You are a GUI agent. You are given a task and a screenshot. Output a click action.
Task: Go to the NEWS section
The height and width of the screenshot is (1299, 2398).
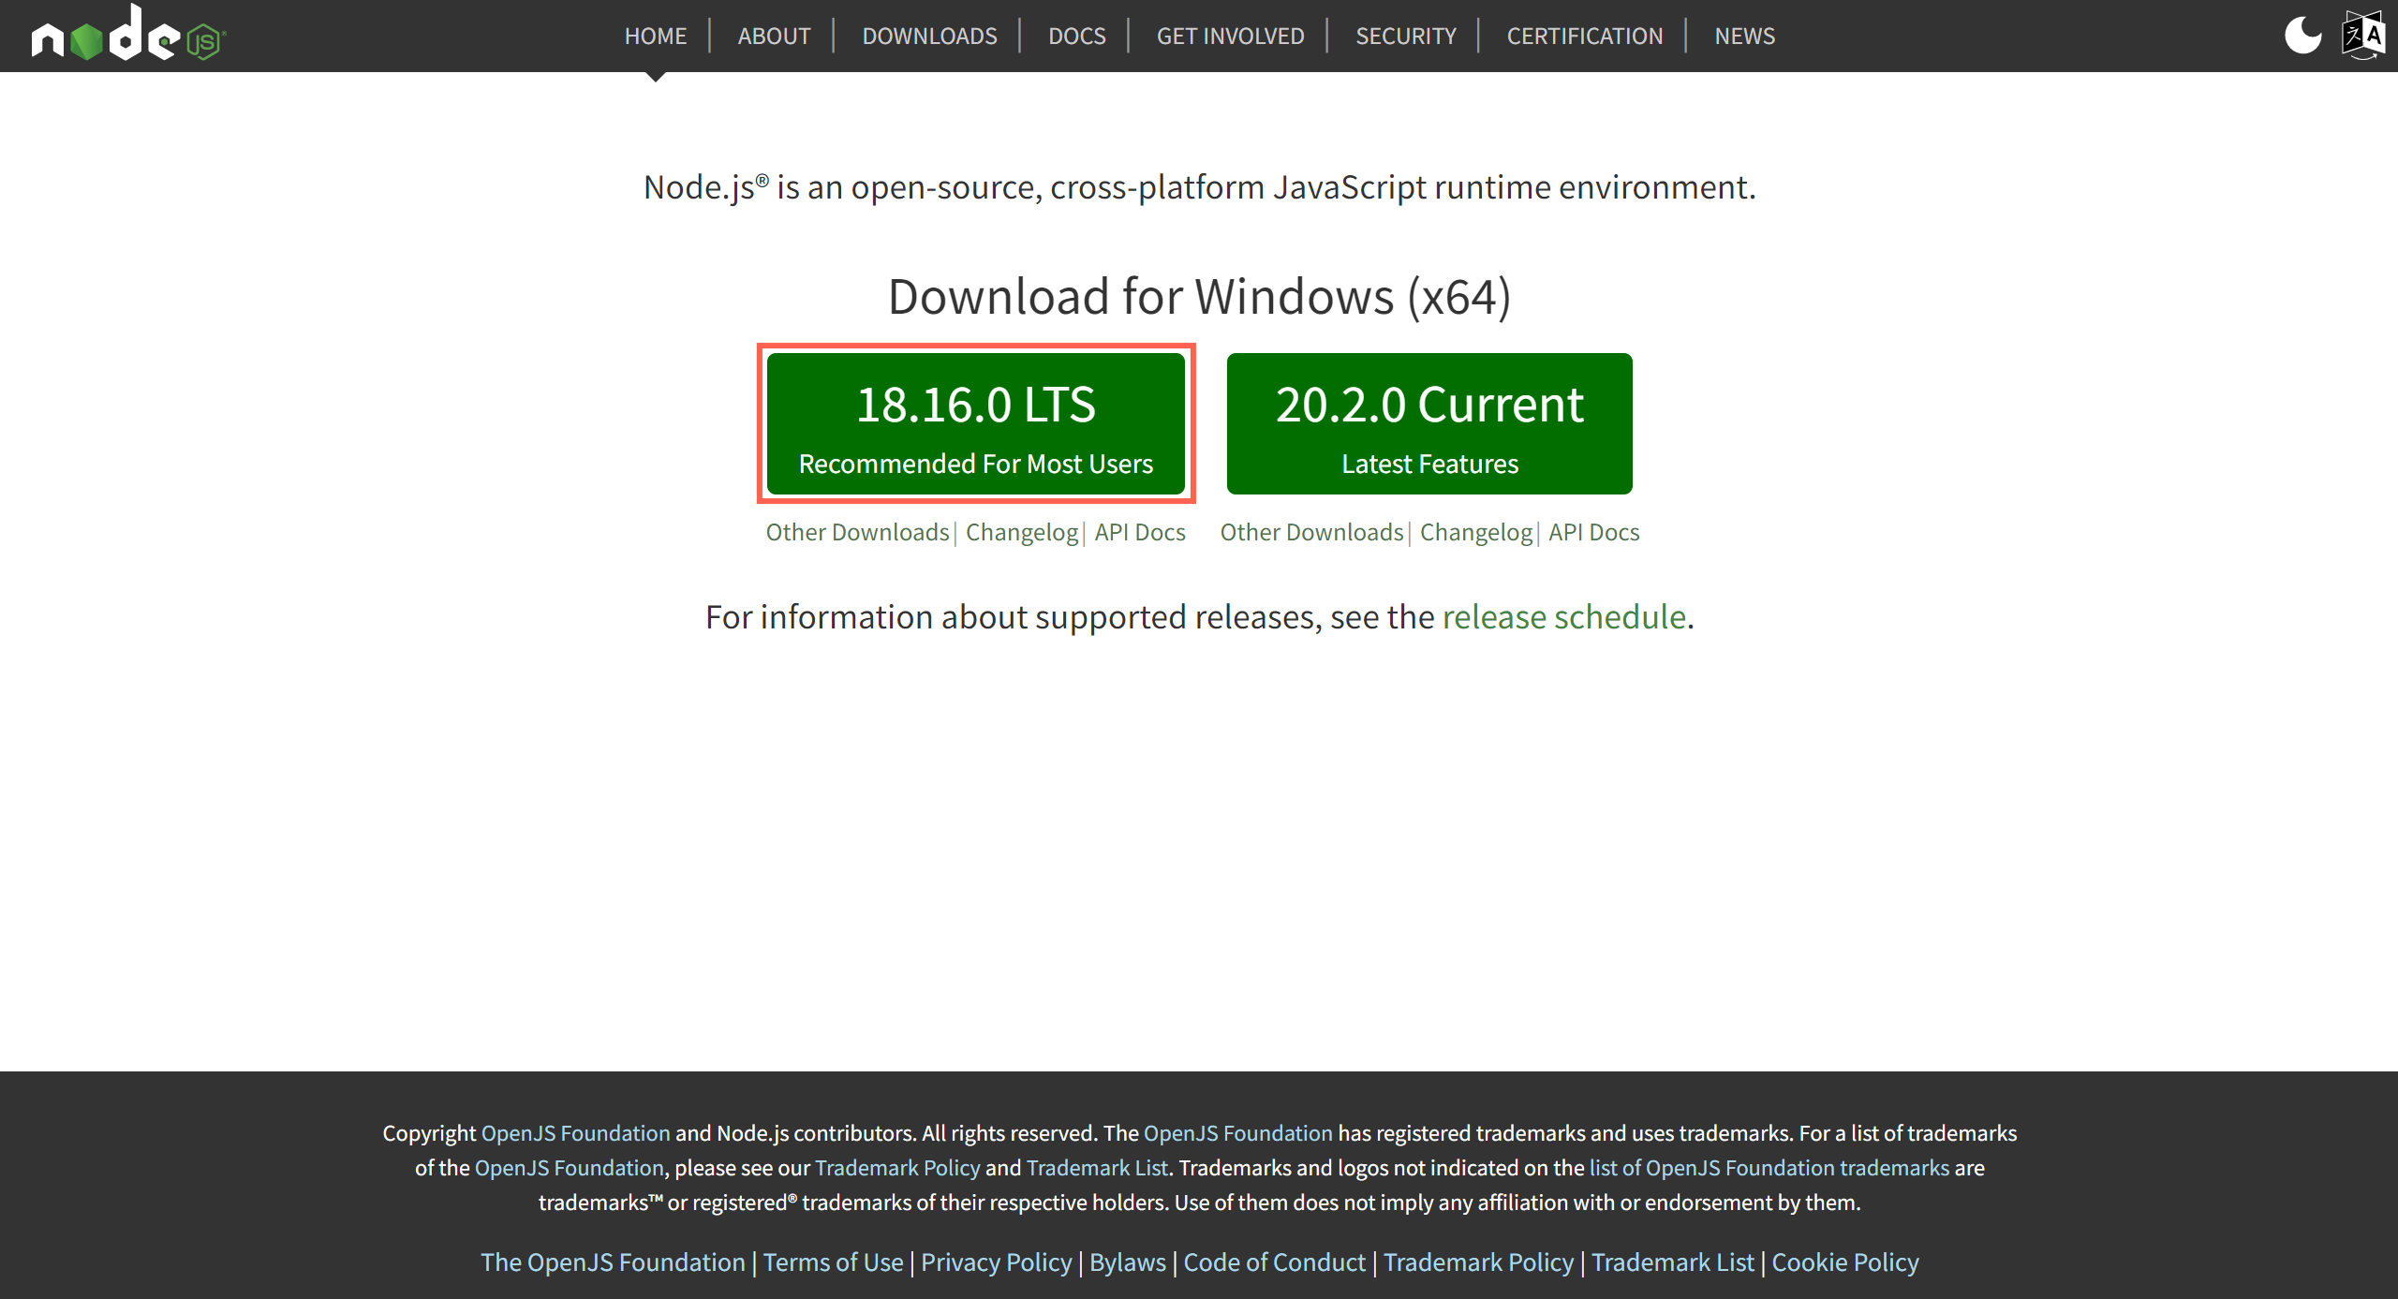coord(1744,36)
